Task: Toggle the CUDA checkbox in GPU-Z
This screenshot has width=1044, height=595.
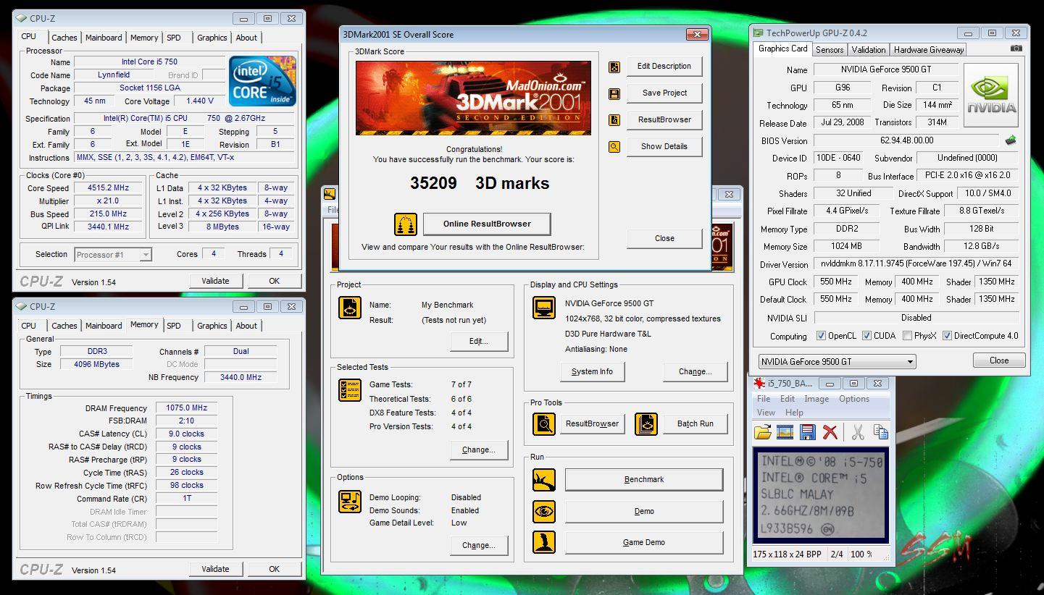Action: [866, 336]
